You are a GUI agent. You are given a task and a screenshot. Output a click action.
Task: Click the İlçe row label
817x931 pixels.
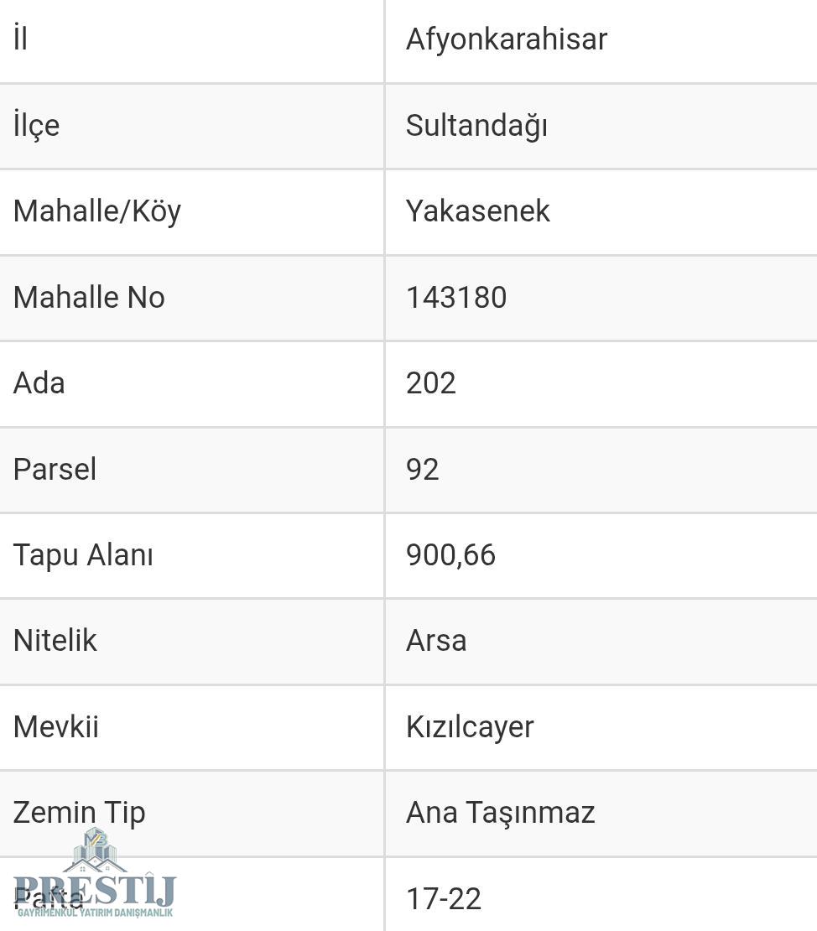pyautogui.click(x=36, y=126)
